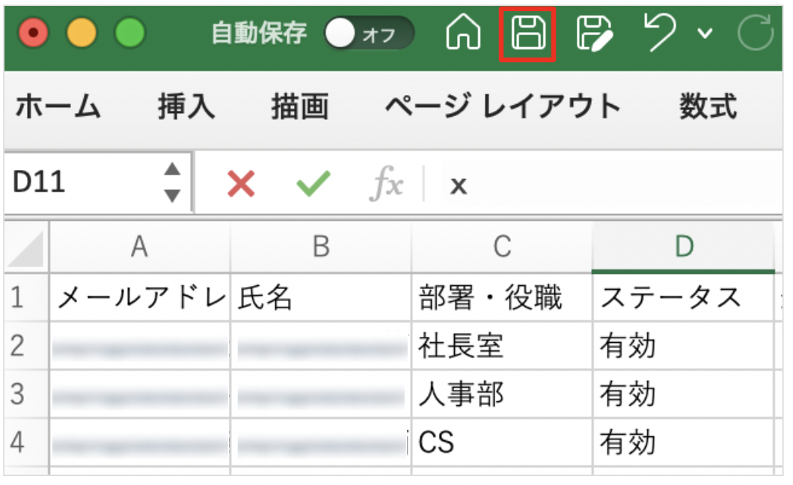Screen dimensions: 793x485
Task: Select column B header
Action: tap(321, 247)
